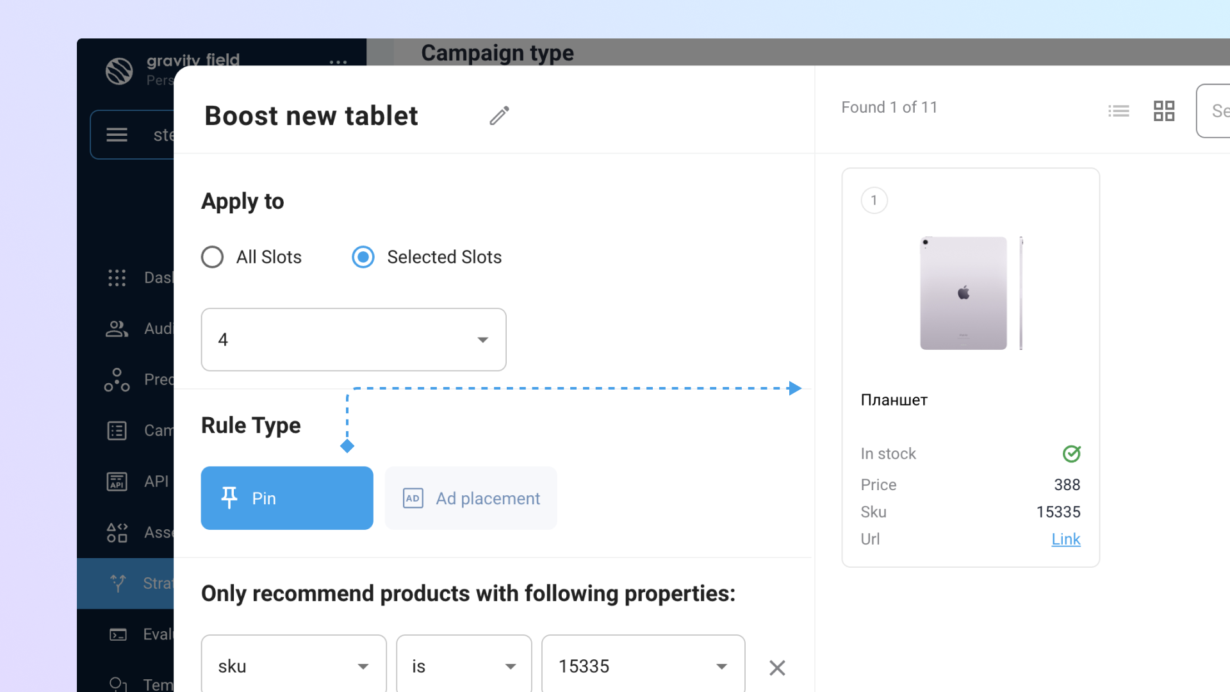Switch to list view icon
The image size is (1230, 692).
tap(1119, 111)
